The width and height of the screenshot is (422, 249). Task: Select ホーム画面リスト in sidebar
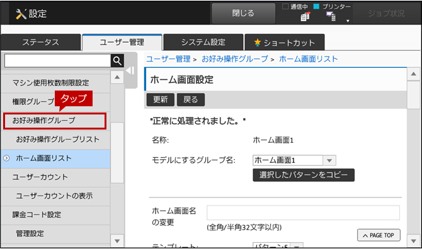tap(55, 158)
